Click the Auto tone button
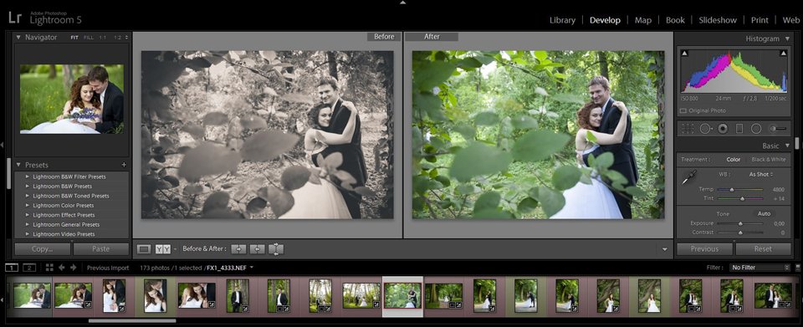 764,213
